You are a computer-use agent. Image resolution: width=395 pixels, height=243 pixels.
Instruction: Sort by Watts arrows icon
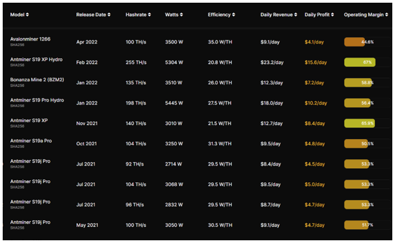point(182,15)
